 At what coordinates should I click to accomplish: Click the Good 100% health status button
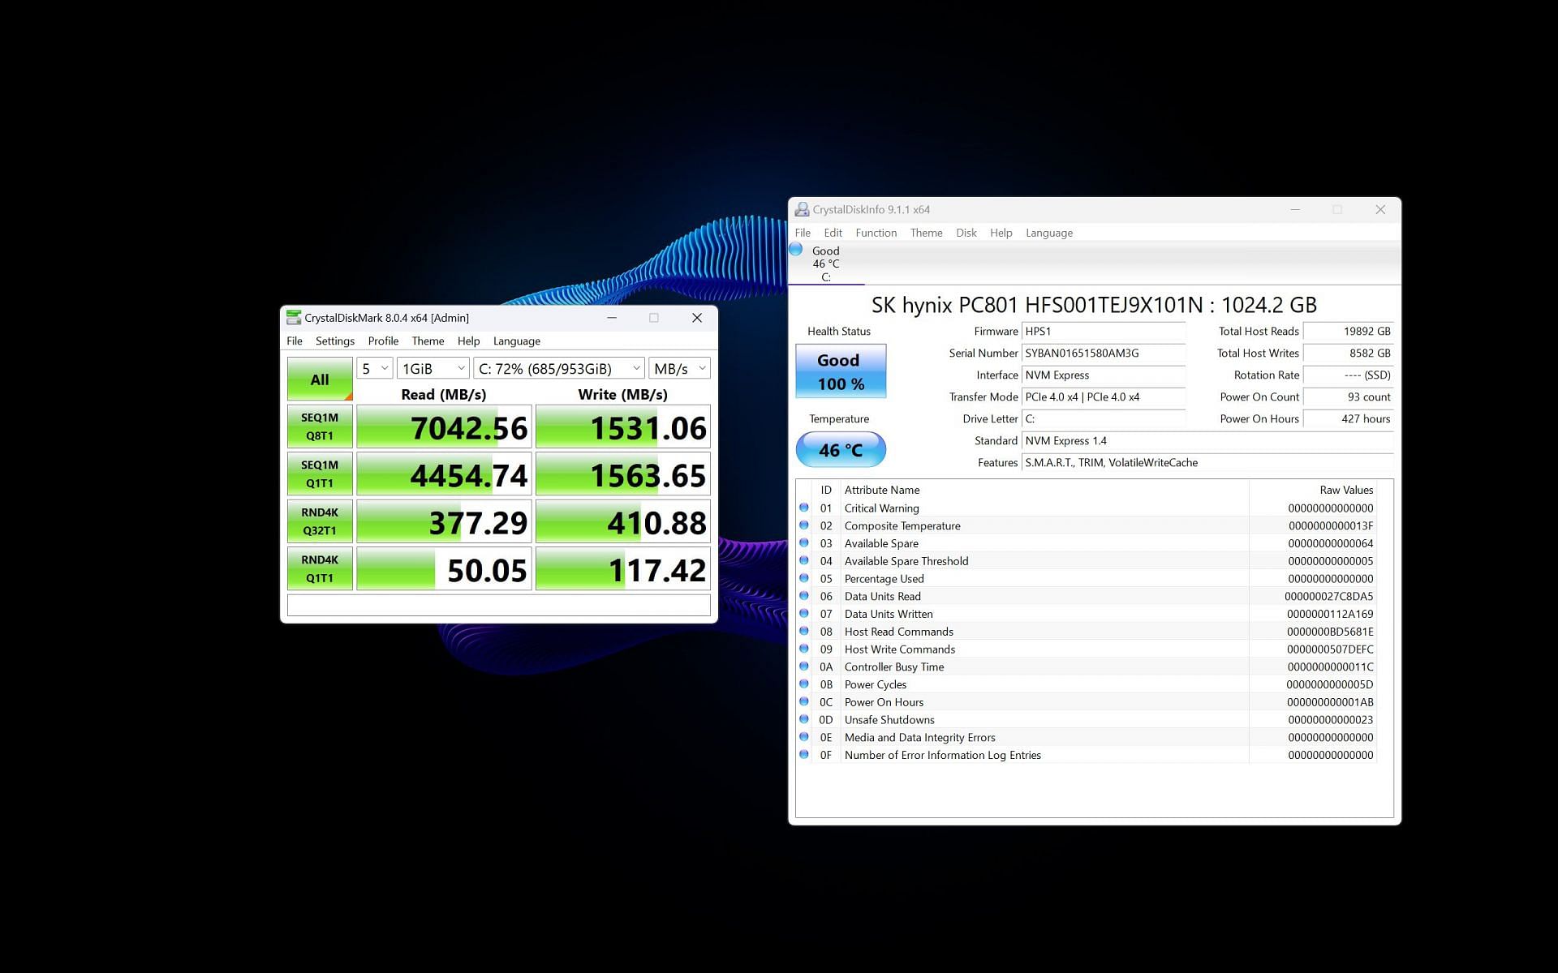pyautogui.click(x=840, y=371)
